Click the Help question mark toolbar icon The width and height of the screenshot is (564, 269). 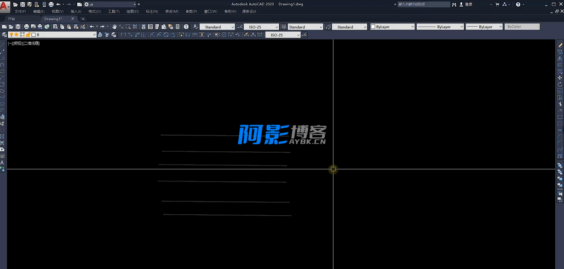[x=186, y=27]
